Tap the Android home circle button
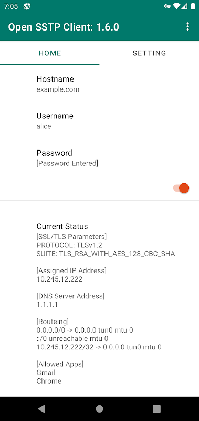Screen dimensions: 199x421 [99, 409]
